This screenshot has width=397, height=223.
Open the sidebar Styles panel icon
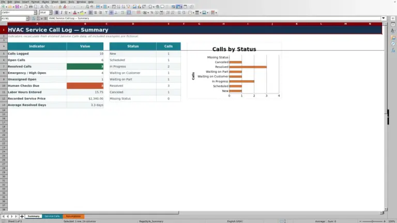coord(393,31)
